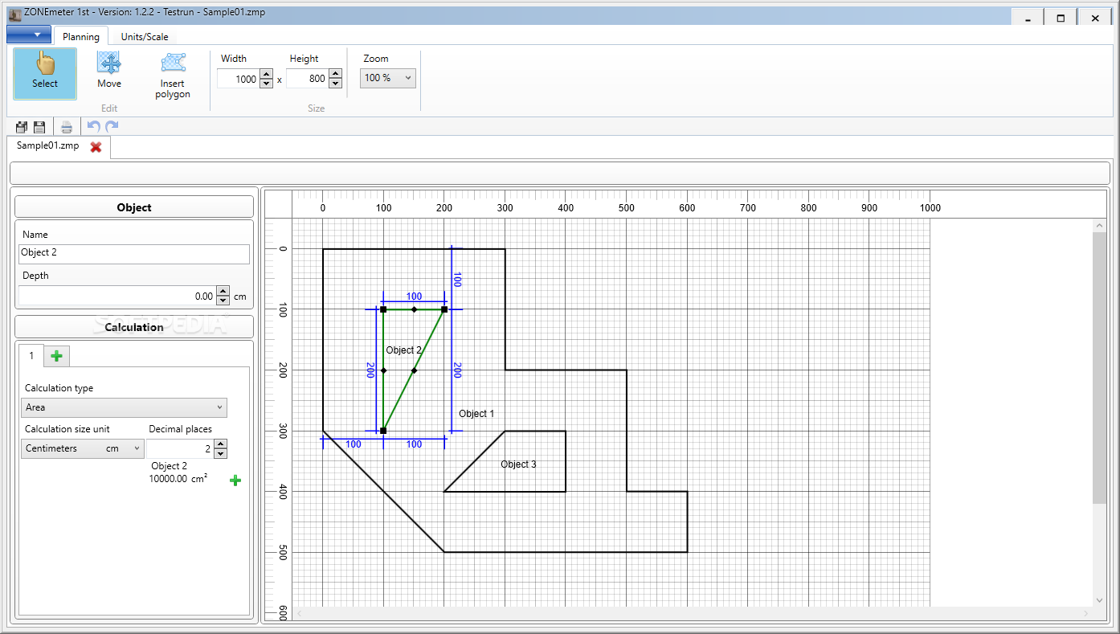The image size is (1120, 634).
Task: Save the plan with the single floppy icon
Action: (x=39, y=127)
